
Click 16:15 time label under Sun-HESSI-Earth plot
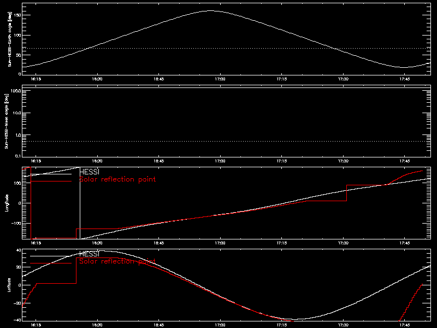coord(36,79)
